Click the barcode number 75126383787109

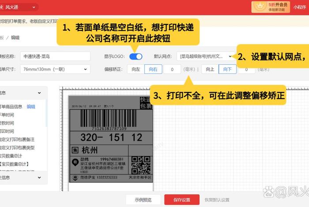pos(109,129)
